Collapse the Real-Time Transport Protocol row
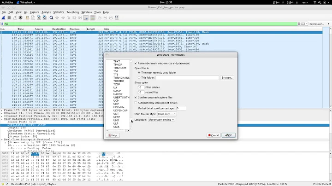 (2, 139)
